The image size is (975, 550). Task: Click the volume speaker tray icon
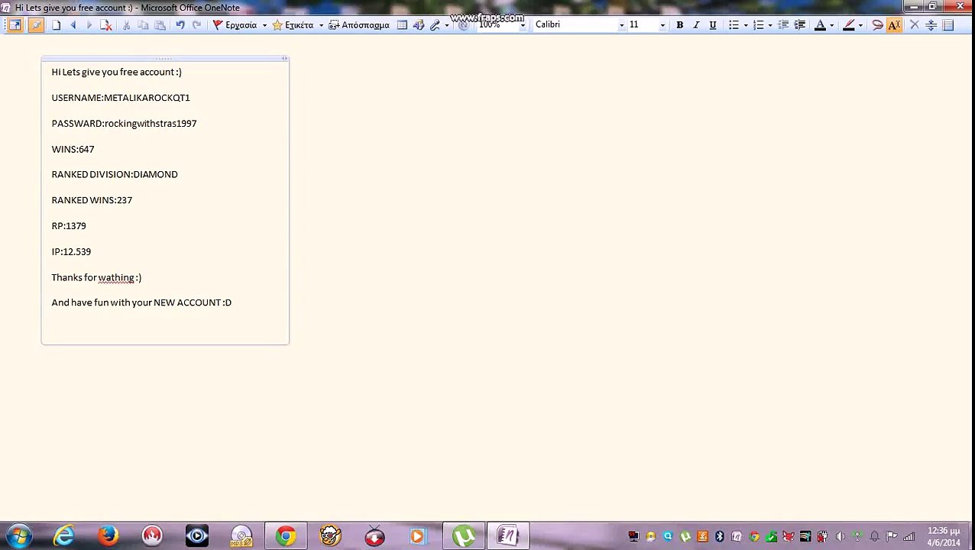[x=840, y=536]
